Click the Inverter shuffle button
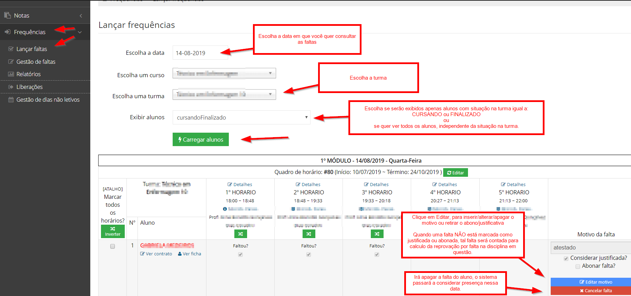The image size is (631, 296). pyautogui.click(x=113, y=231)
